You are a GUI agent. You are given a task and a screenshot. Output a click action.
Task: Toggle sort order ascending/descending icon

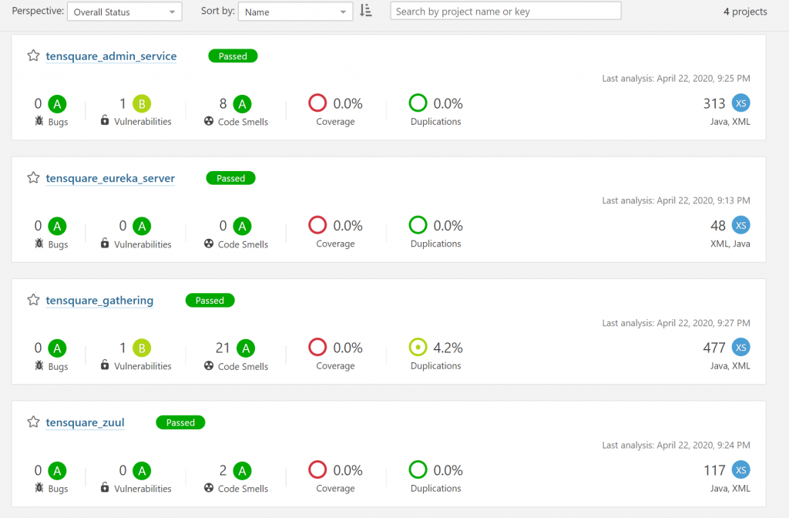(366, 11)
